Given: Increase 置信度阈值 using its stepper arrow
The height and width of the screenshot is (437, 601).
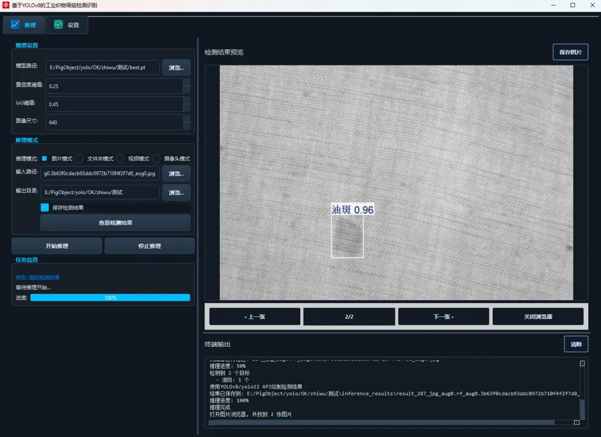Looking at the screenshot, I should point(187,83).
